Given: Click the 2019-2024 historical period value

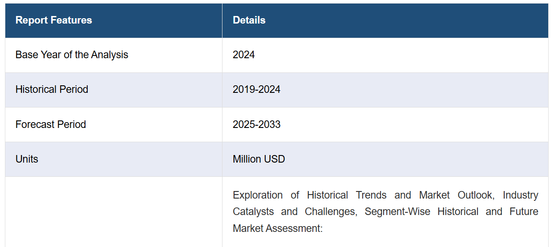Looking at the screenshot, I should (257, 90).
